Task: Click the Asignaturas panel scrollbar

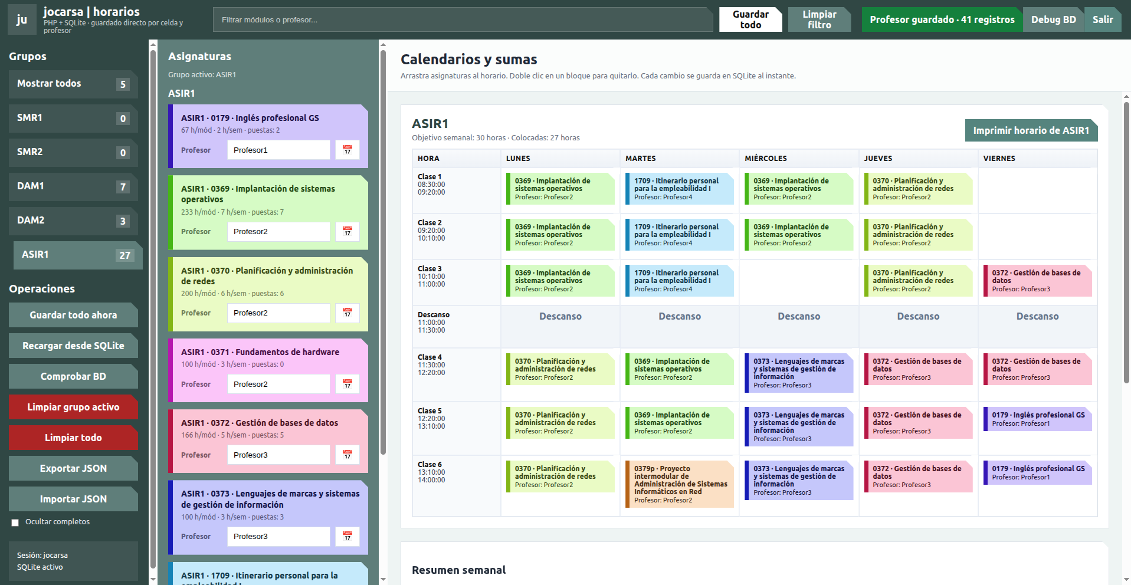Action: click(x=383, y=252)
